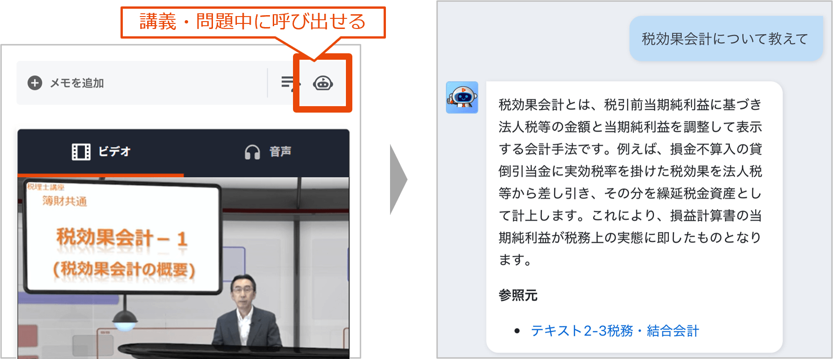
Task: Click the 講義・問題中に呼び出せる callout label
Action: tap(253, 22)
